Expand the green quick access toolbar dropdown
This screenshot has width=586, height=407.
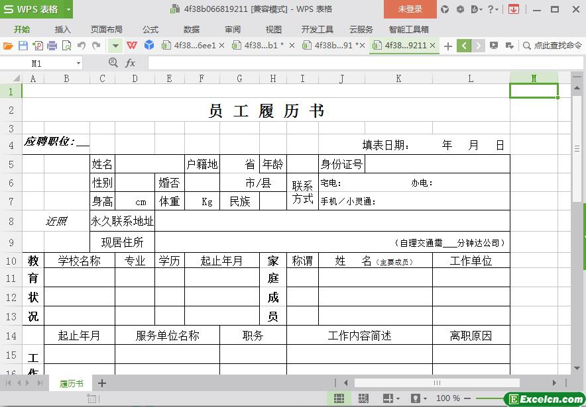click(x=115, y=46)
